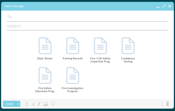Click the magnifier search icon in toolbar
This screenshot has height=111, width=175.
coord(53,104)
